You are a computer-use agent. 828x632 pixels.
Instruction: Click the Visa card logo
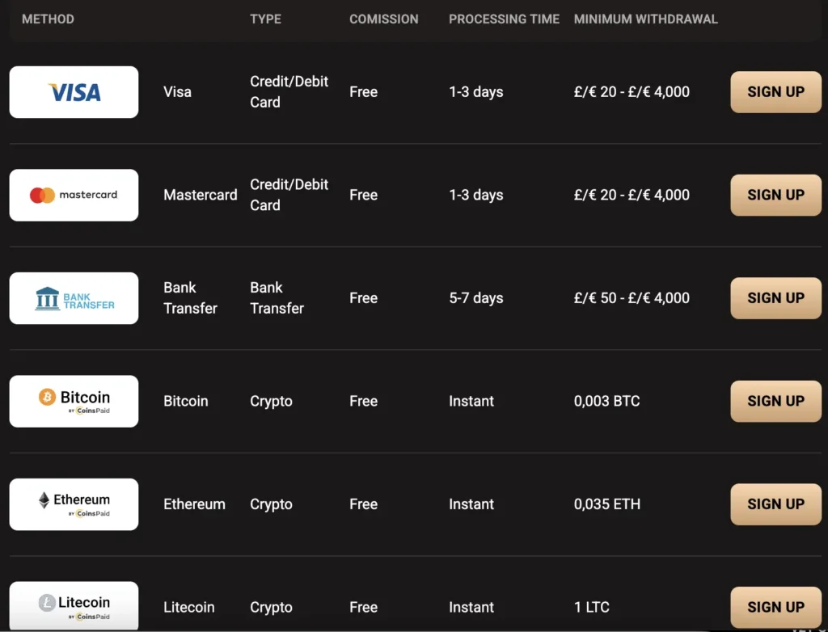pyautogui.click(x=74, y=92)
